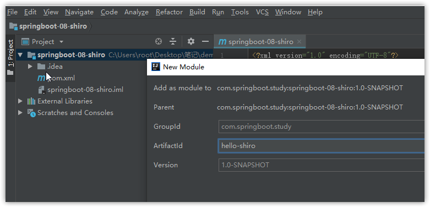This screenshot has height=224, width=430.
Task: Close the springboot-08-shiro editor tab
Action: click(x=300, y=42)
